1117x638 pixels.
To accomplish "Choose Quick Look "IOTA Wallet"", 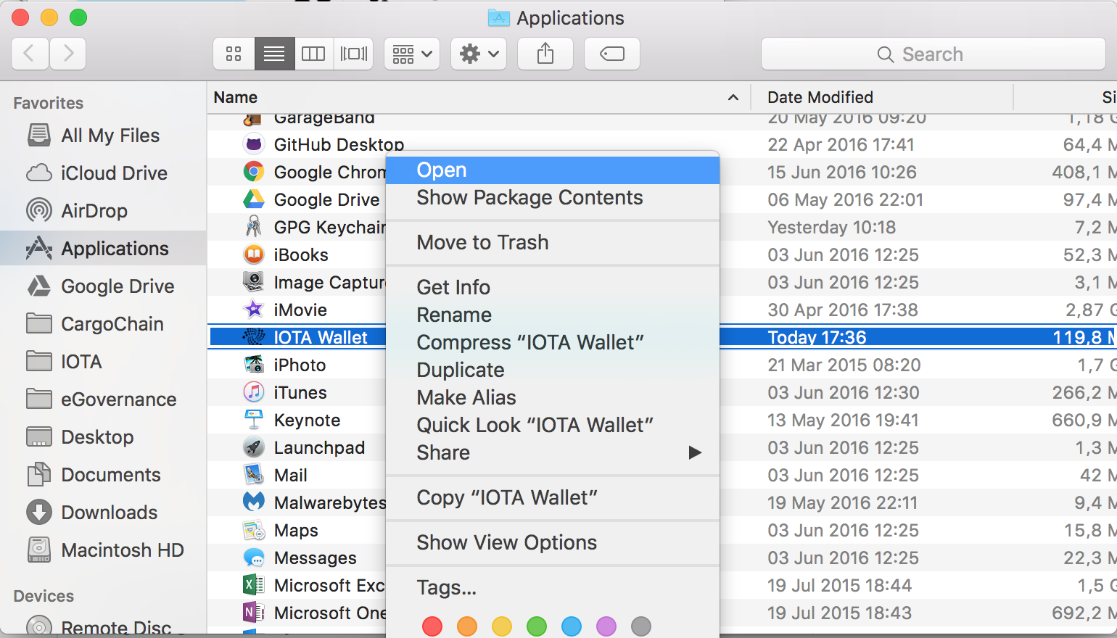I will pyautogui.click(x=553, y=426).
